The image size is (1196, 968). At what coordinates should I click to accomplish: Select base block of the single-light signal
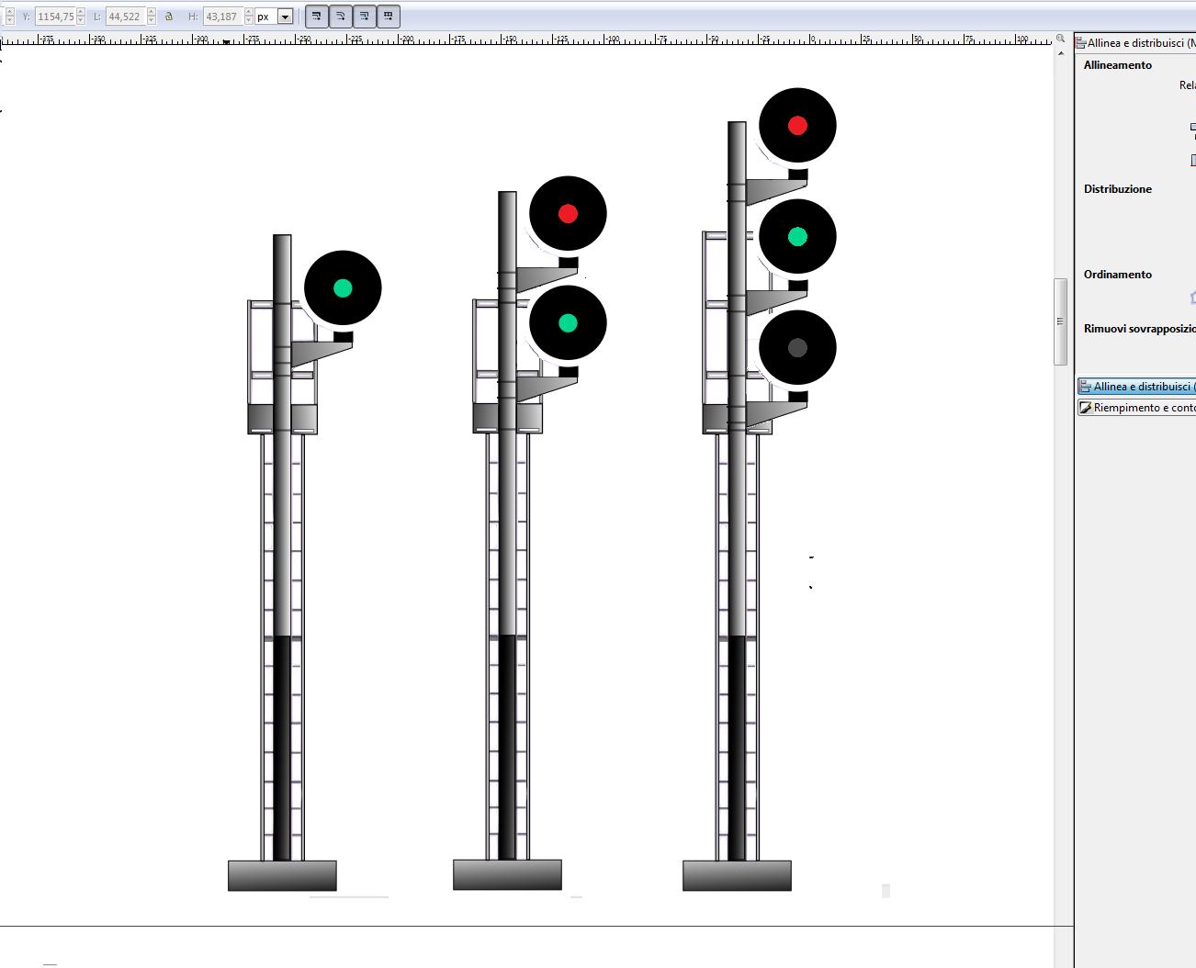[282, 875]
